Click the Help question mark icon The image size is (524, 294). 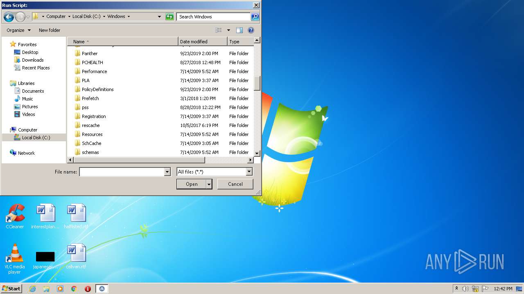click(x=251, y=30)
